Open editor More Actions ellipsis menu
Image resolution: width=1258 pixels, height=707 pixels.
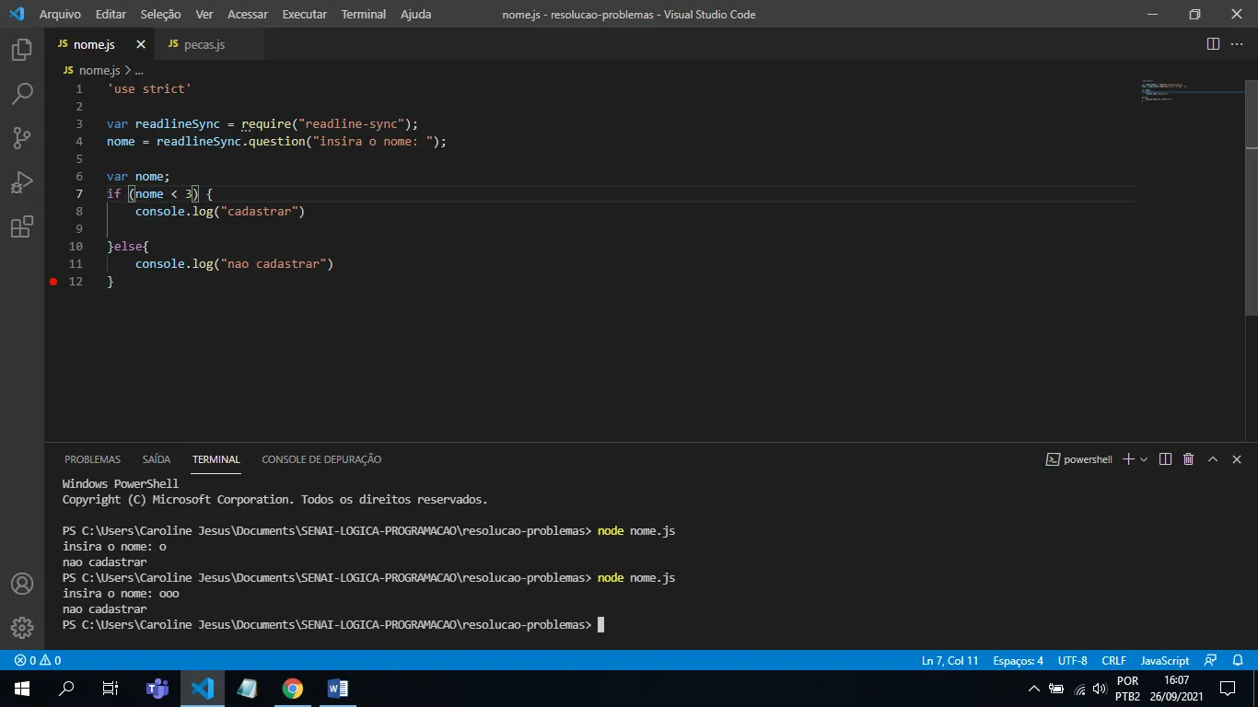pos(1237,44)
